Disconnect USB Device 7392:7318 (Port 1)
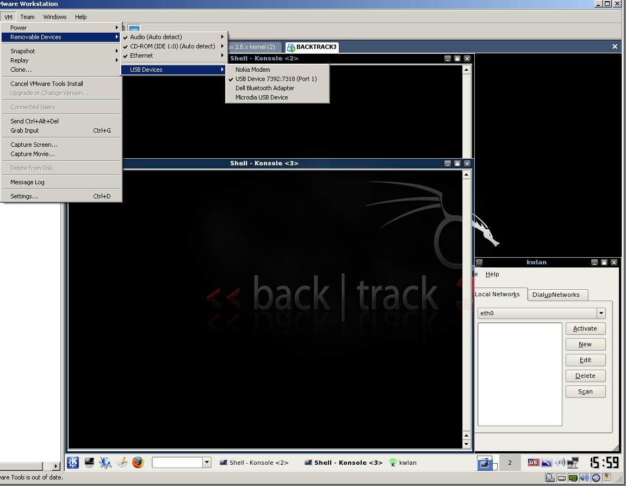Screen dimensions: 626x486 pos(277,79)
